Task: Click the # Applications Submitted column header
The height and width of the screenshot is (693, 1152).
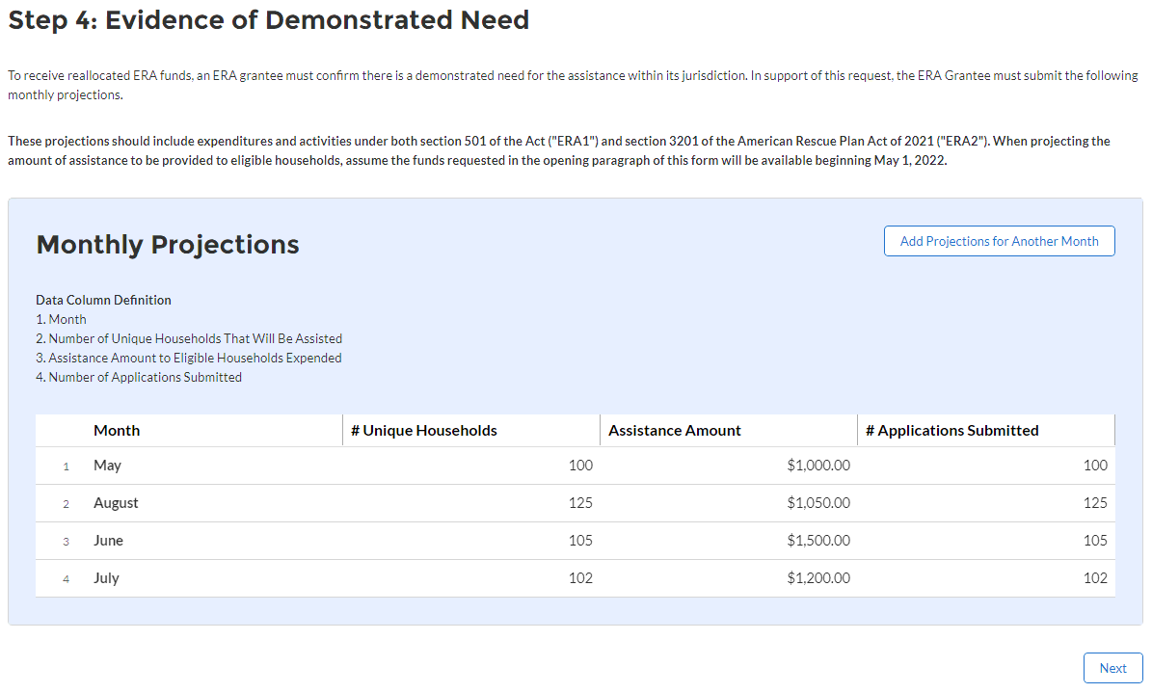Action: tap(951, 431)
